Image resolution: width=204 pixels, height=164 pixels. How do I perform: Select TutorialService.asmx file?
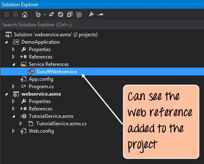51,116
